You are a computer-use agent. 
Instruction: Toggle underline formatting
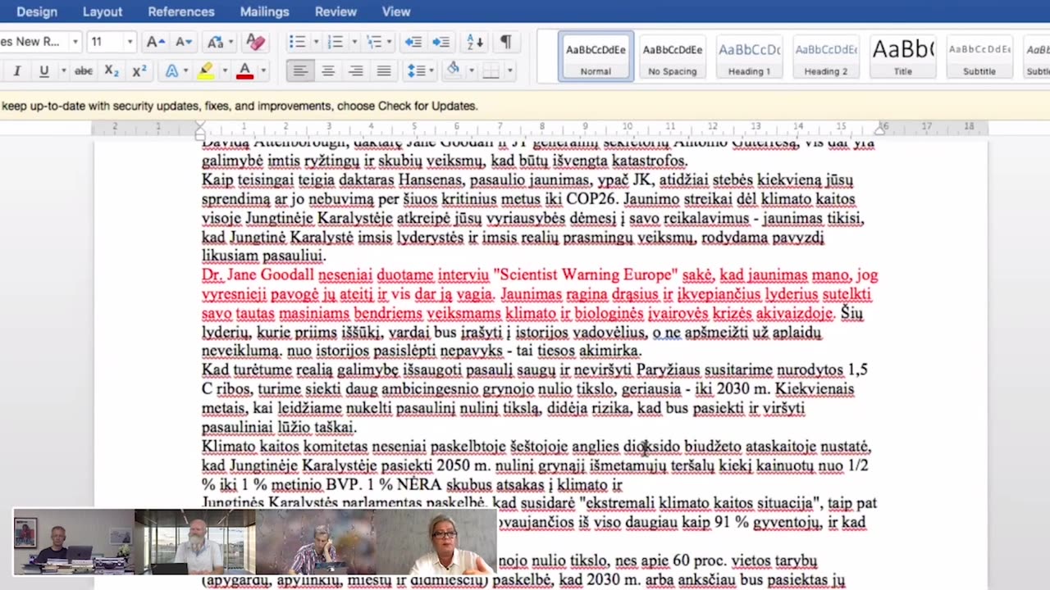(43, 71)
